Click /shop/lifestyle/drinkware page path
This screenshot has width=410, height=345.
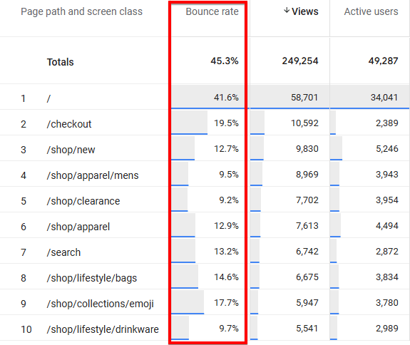pos(103,329)
